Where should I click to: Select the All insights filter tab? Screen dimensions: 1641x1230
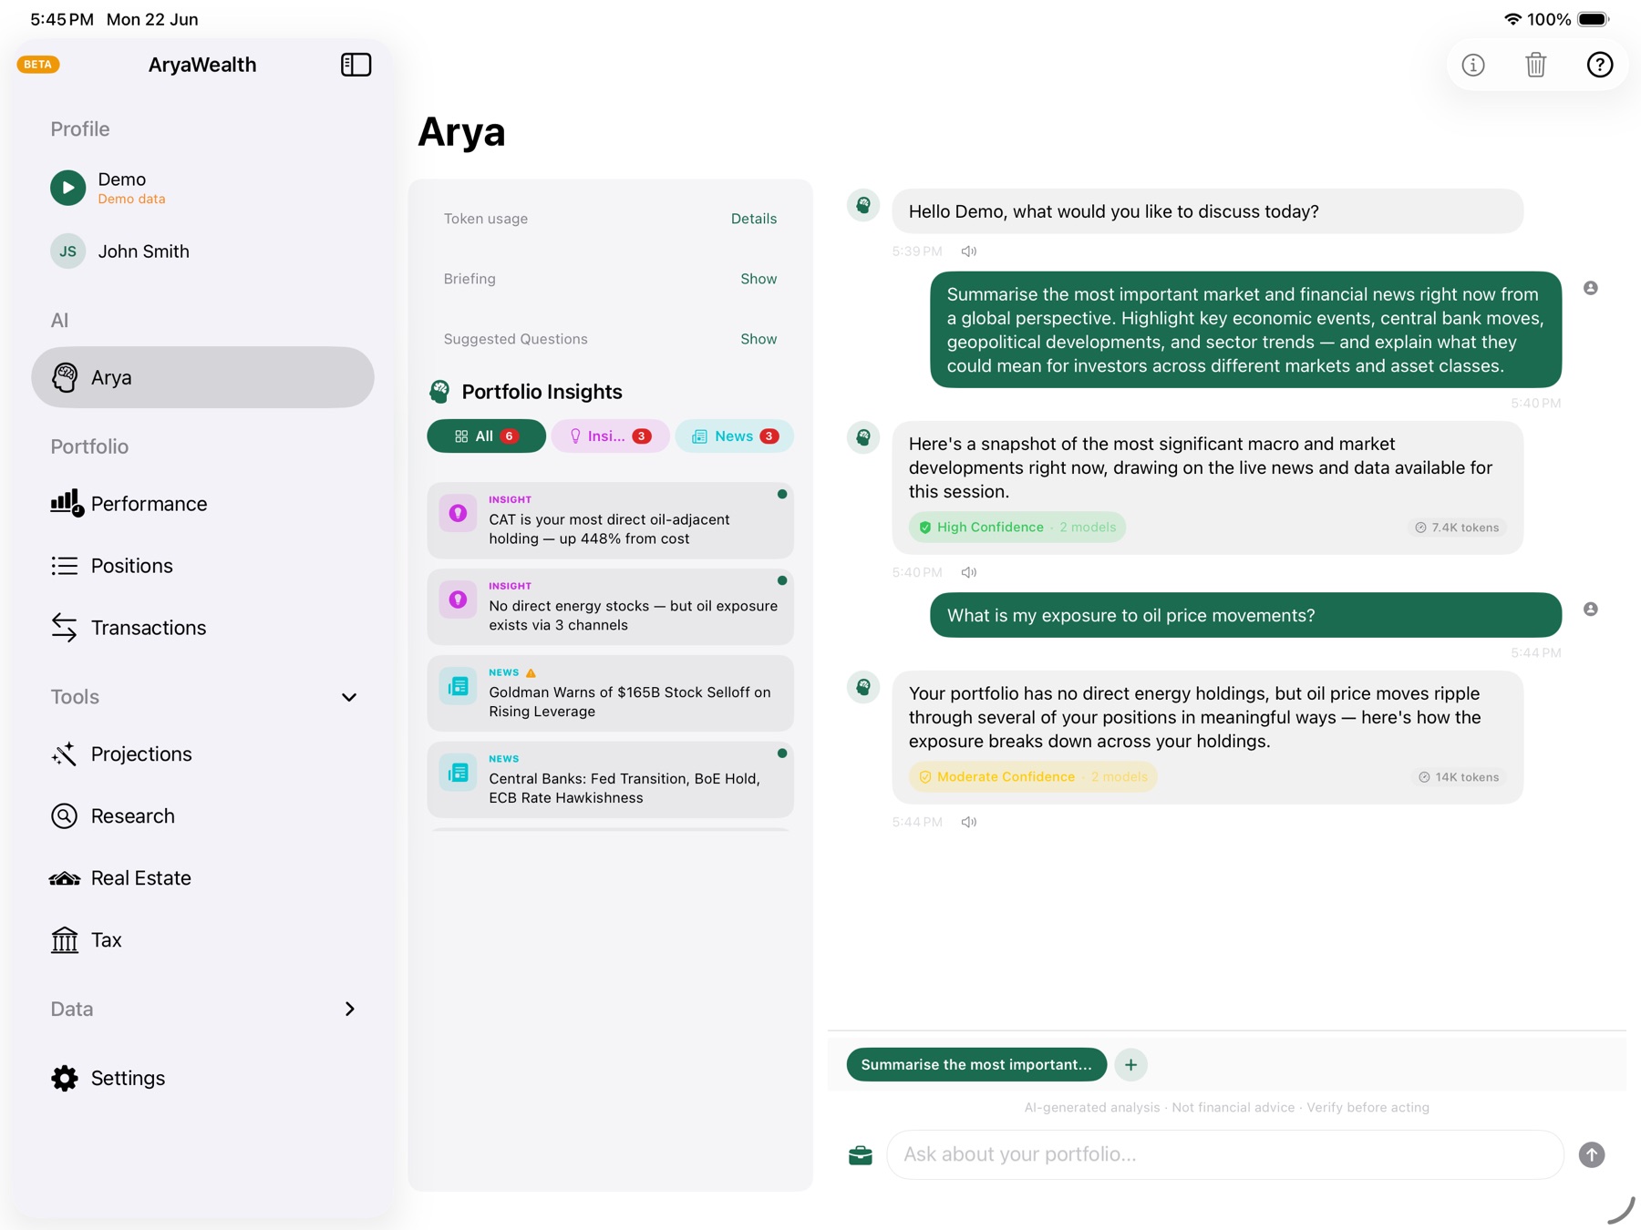point(486,436)
